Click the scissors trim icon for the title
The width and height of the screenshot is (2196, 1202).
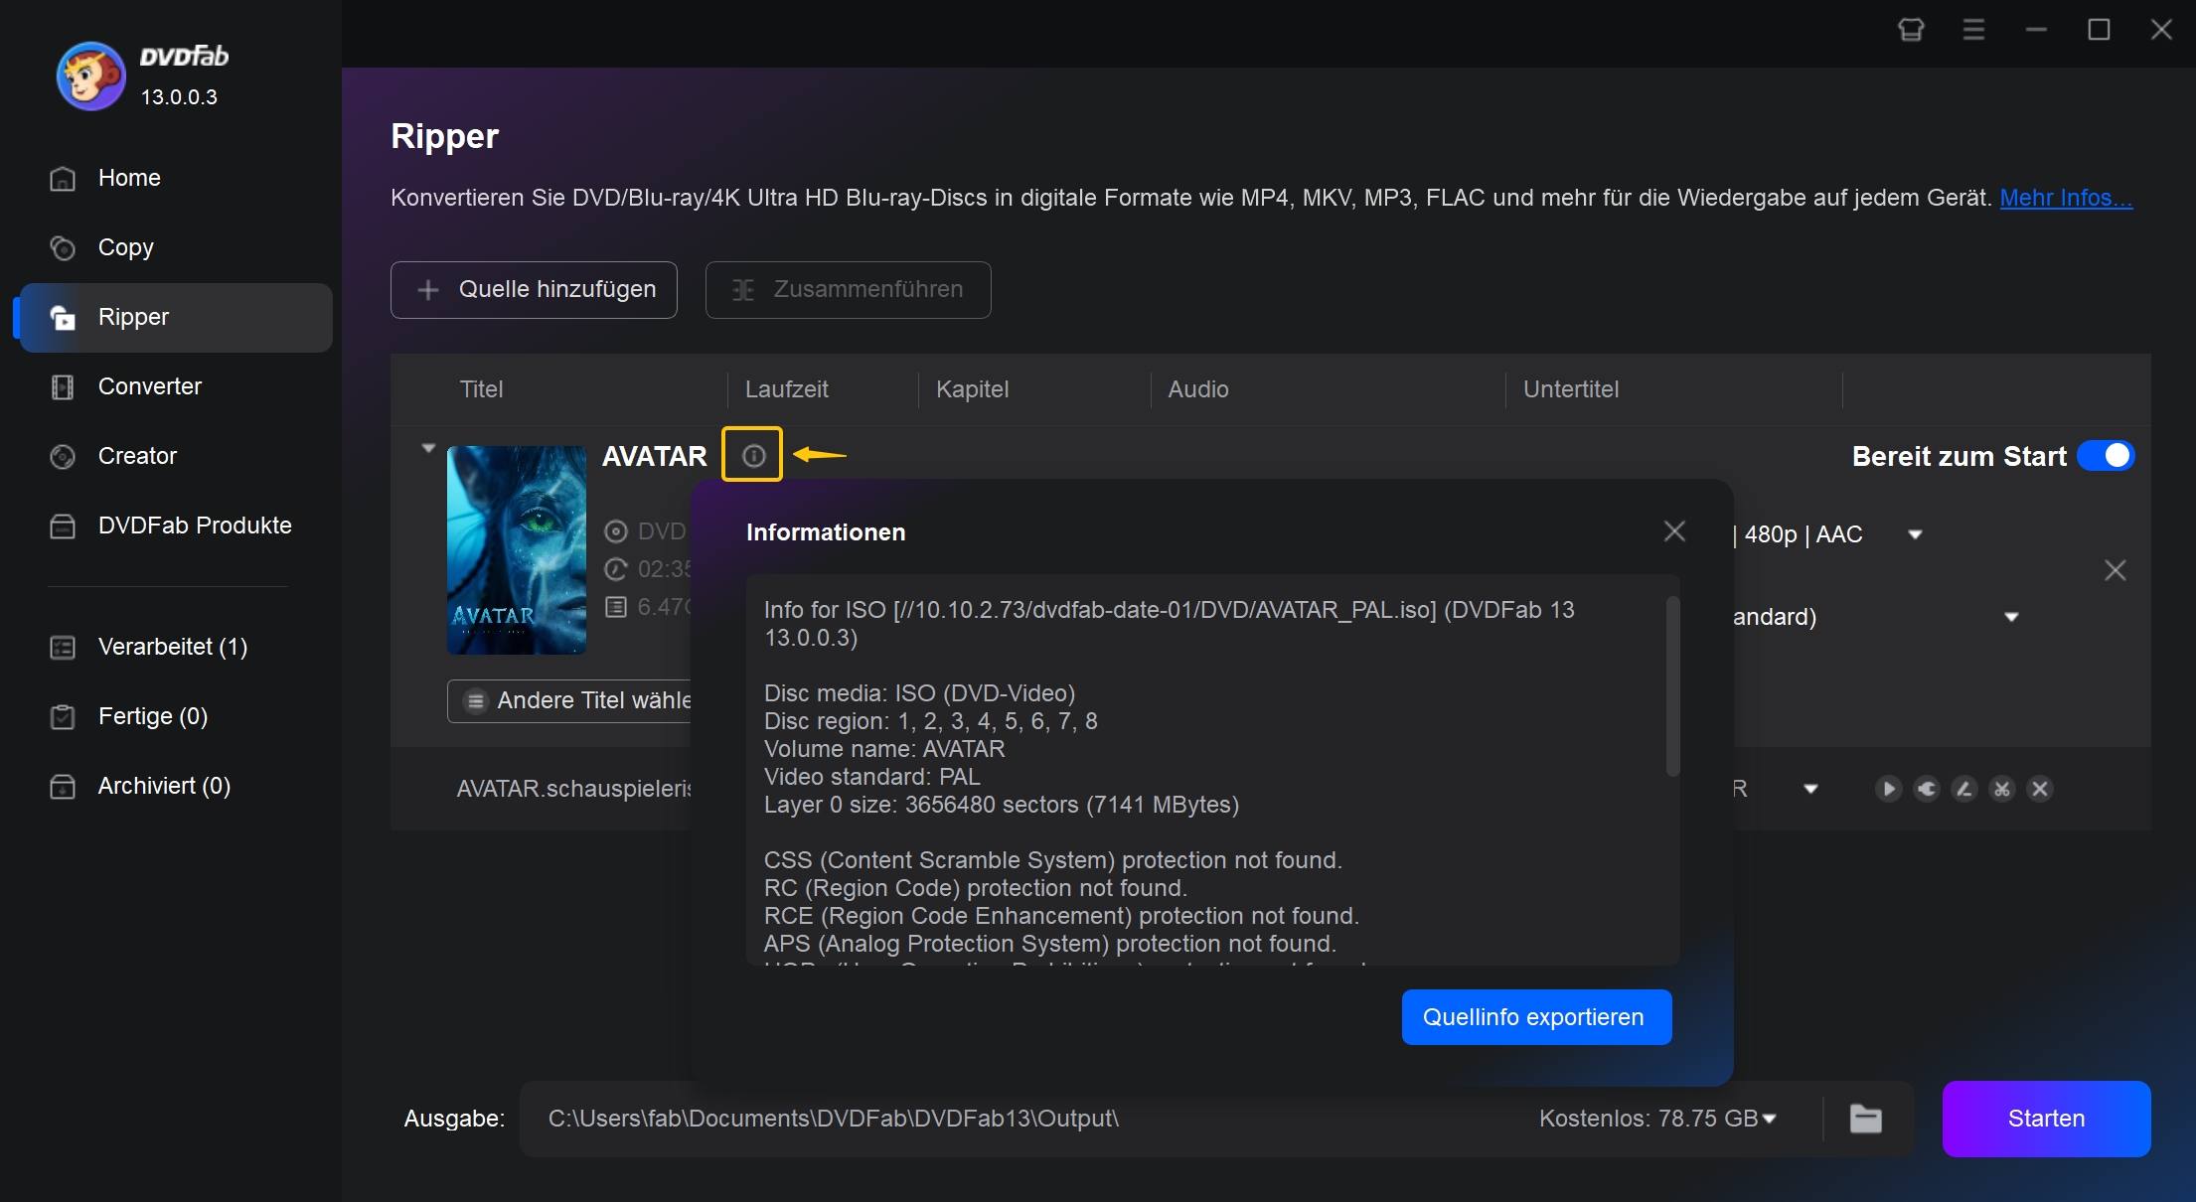[2001, 789]
